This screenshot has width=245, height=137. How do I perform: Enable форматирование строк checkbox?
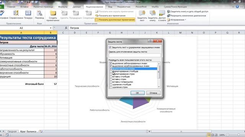[111, 74]
